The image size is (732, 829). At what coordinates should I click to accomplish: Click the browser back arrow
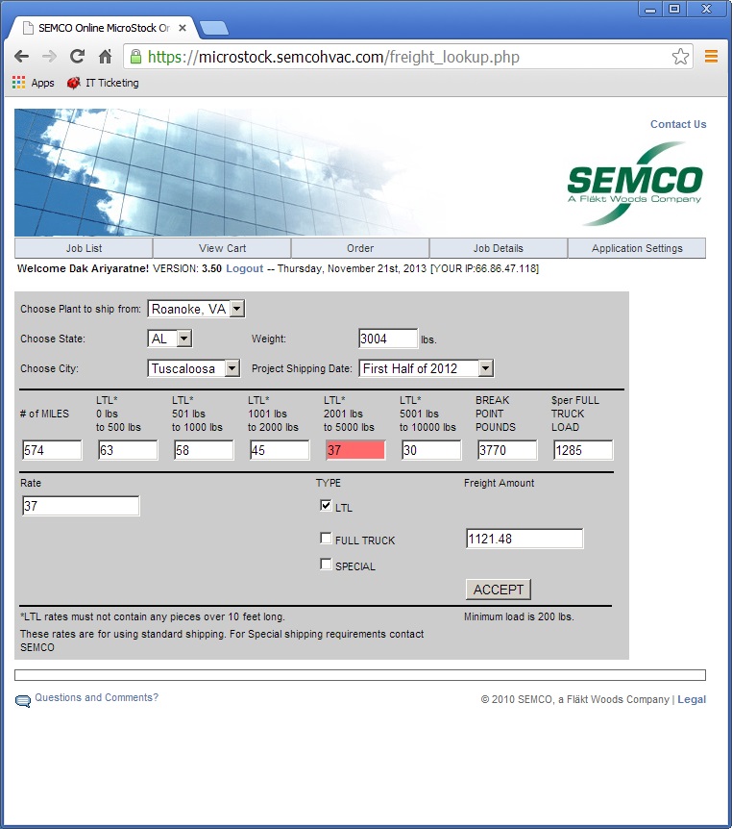pos(21,57)
